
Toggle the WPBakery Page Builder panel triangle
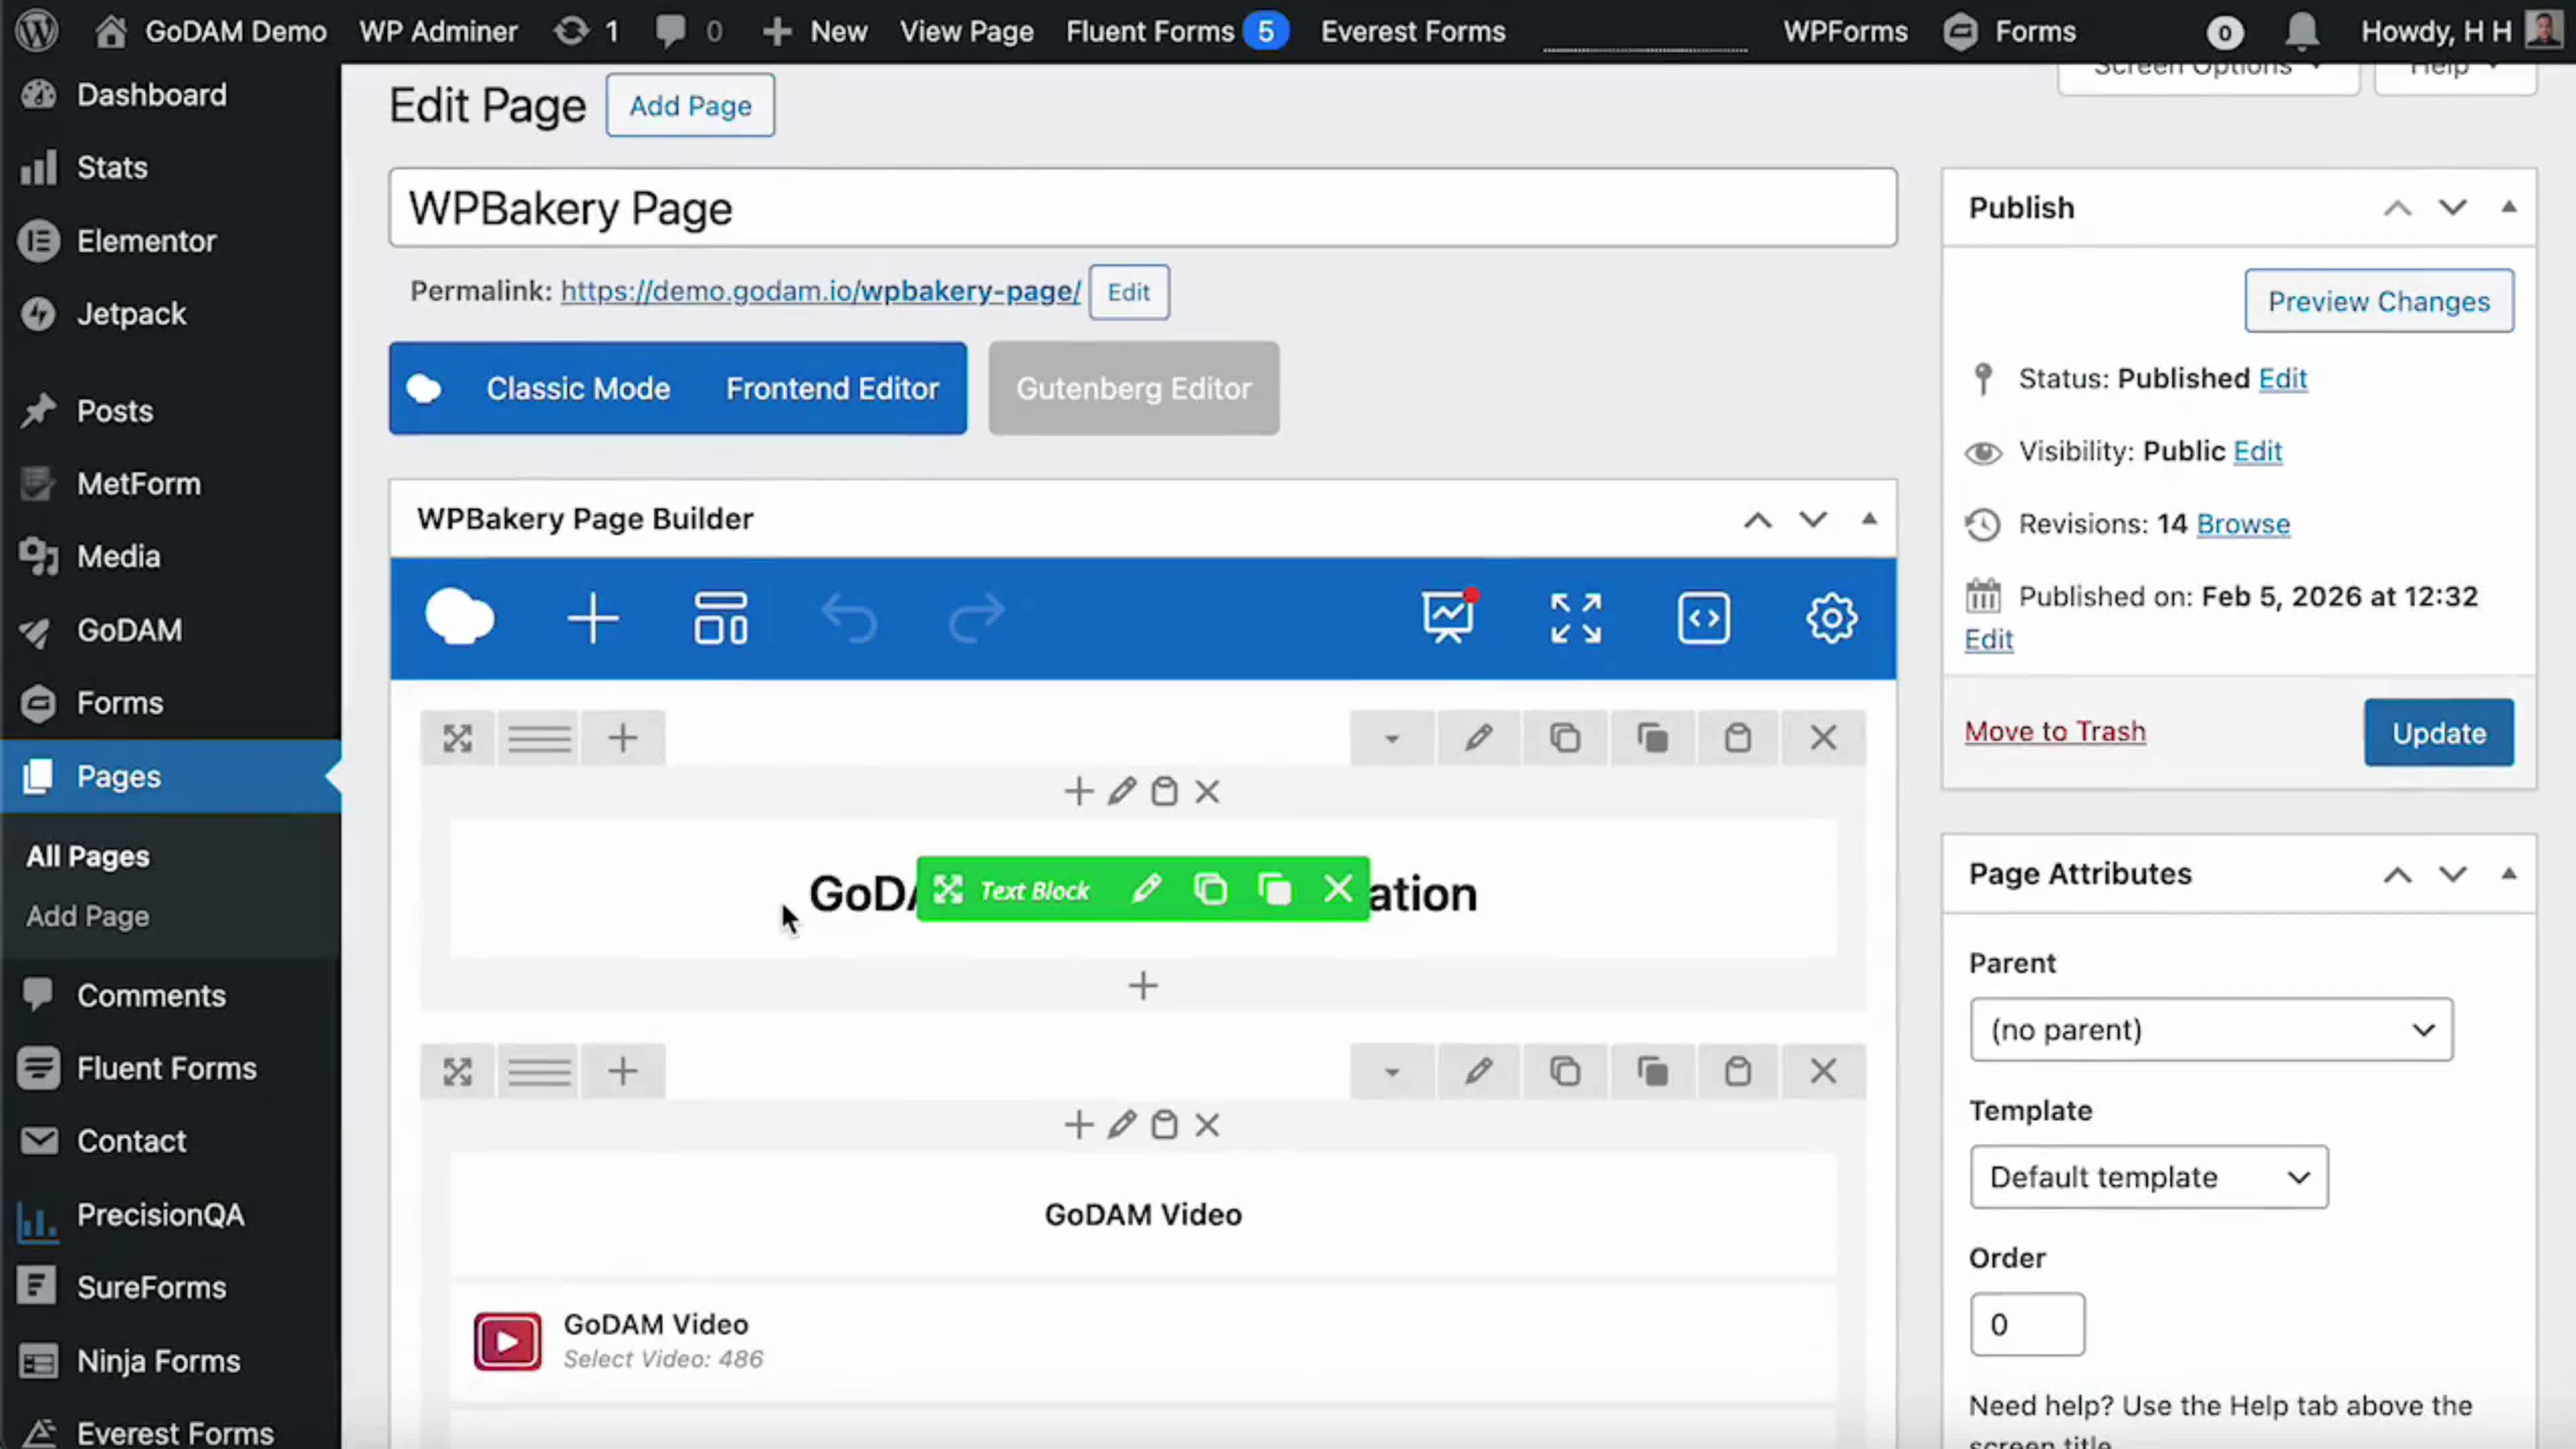coord(1868,519)
